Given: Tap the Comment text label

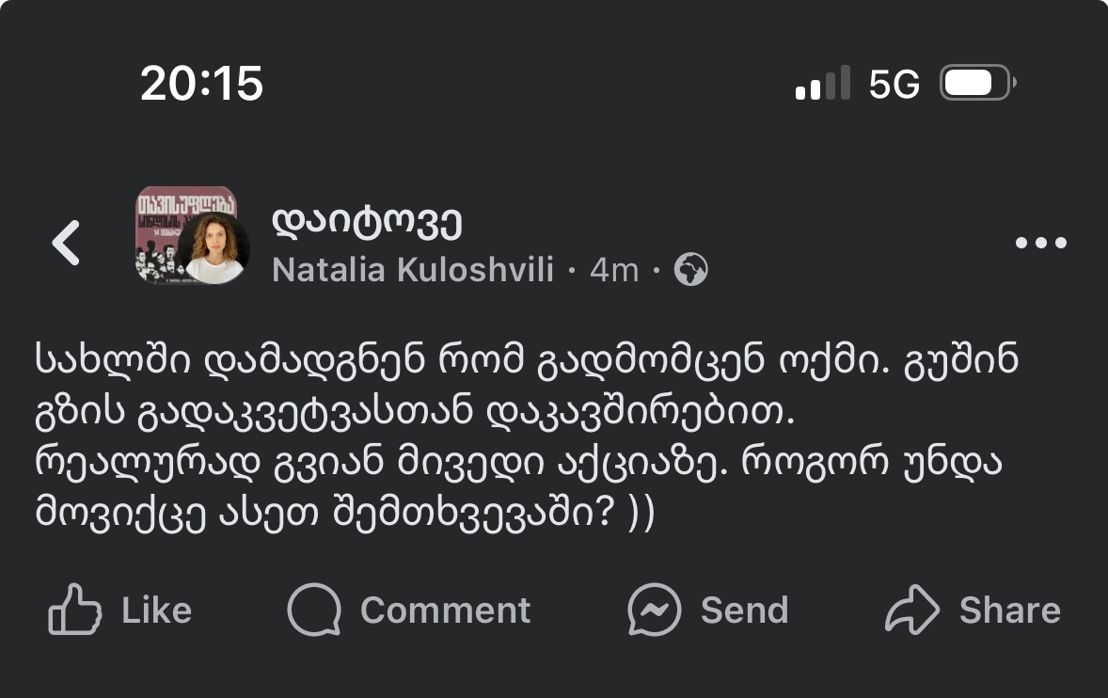Looking at the screenshot, I should coord(445,611).
